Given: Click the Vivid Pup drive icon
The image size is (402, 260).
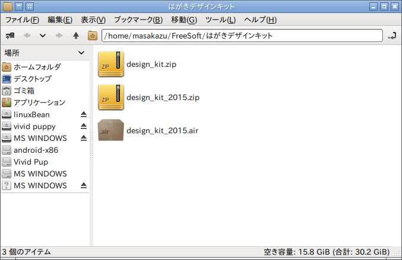Looking at the screenshot, I should (7, 162).
